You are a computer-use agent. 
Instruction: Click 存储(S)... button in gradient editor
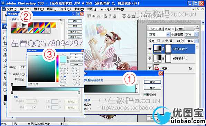(75, 37)
